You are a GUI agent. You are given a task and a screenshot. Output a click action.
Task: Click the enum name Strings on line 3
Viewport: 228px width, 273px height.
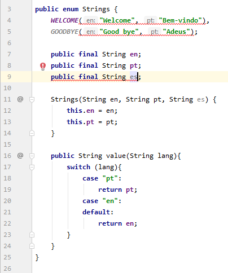[x=96, y=9]
